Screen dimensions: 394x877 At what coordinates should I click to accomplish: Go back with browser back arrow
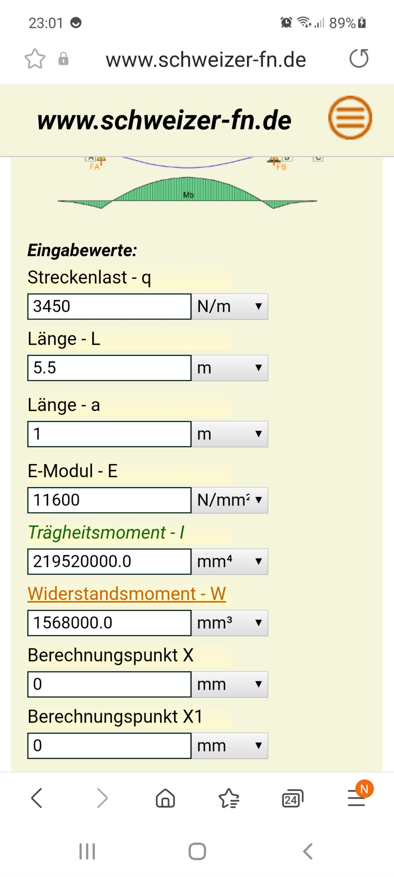point(36,798)
